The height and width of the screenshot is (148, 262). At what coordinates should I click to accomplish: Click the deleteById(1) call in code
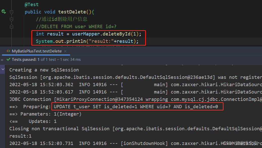[121, 34]
